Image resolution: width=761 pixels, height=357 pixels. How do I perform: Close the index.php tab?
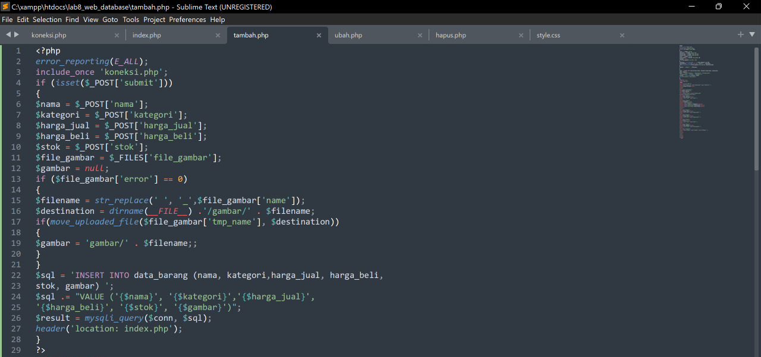point(218,35)
